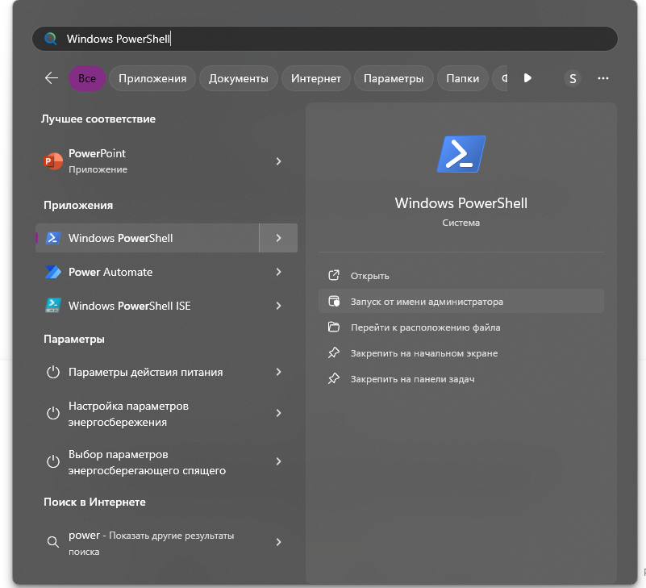Expand Power Automate result chevron

pyautogui.click(x=278, y=272)
